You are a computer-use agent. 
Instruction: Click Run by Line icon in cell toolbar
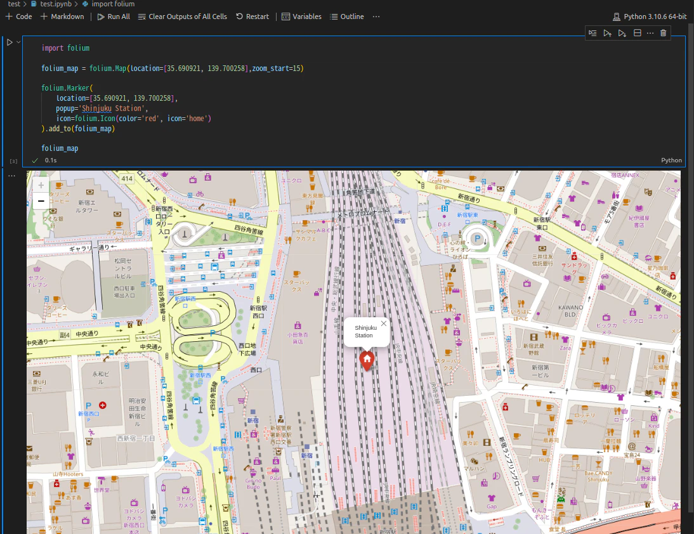coord(593,33)
